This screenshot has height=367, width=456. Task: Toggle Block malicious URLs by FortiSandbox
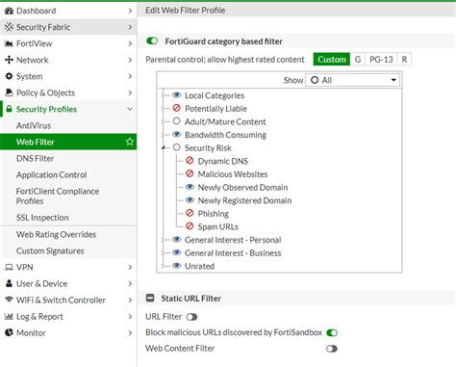point(332,332)
